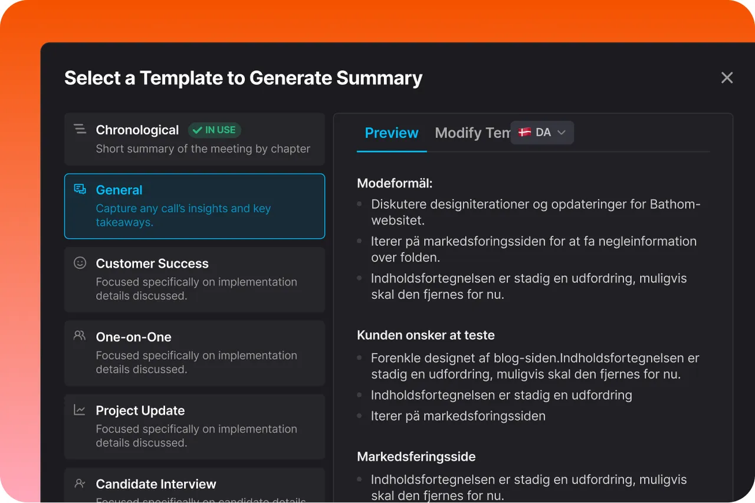Click the IN USE badge

coord(215,130)
